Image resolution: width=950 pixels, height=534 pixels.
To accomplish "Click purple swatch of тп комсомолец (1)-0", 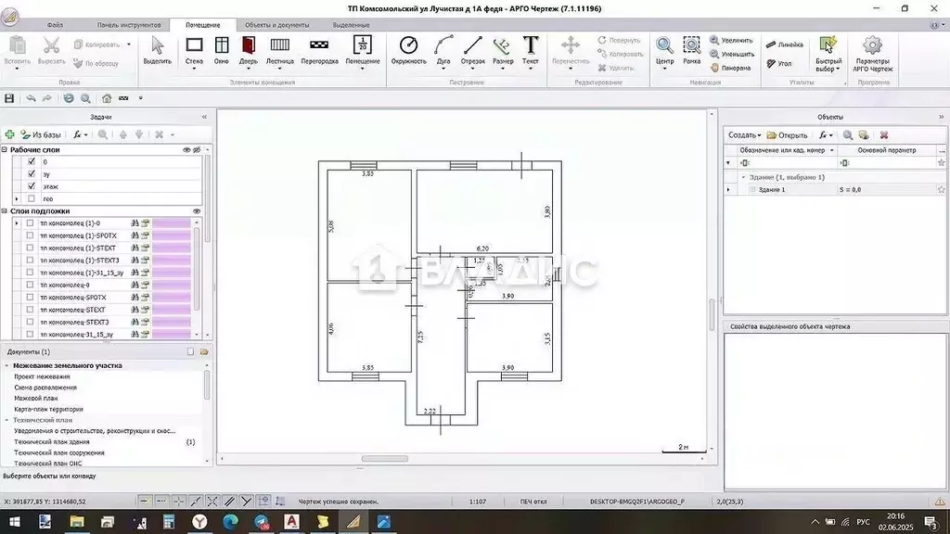I will 172,223.
